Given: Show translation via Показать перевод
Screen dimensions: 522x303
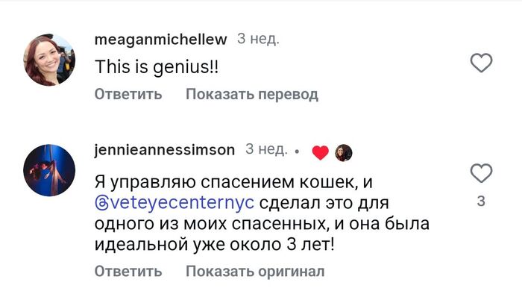Looking at the screenshot, I should click(251, 94).
